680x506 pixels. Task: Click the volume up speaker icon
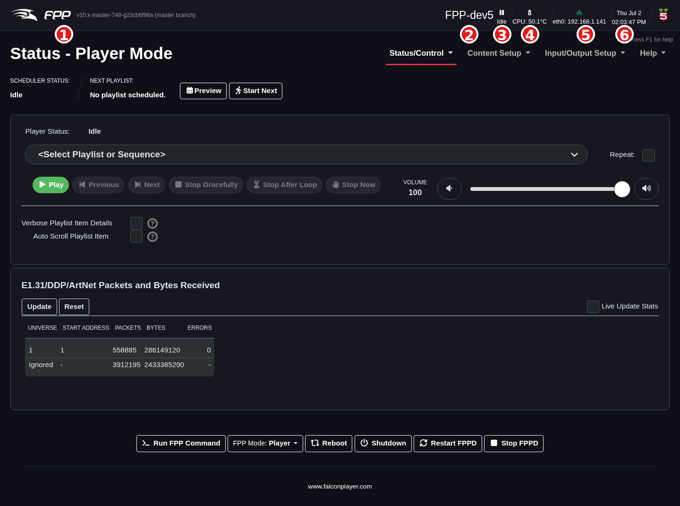pyautogui.click(x=646, y=189)
